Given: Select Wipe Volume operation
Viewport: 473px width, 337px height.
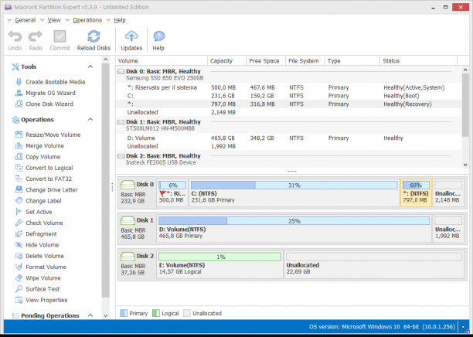Looking at the screenshot, I should tap(38, 278).
